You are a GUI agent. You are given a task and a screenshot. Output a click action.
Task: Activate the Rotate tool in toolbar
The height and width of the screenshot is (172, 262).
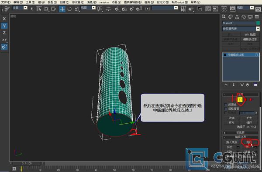(x=69, y=9)
